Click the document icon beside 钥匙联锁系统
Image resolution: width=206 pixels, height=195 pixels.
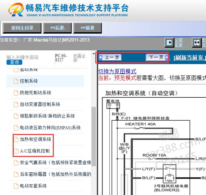point(16,116)
